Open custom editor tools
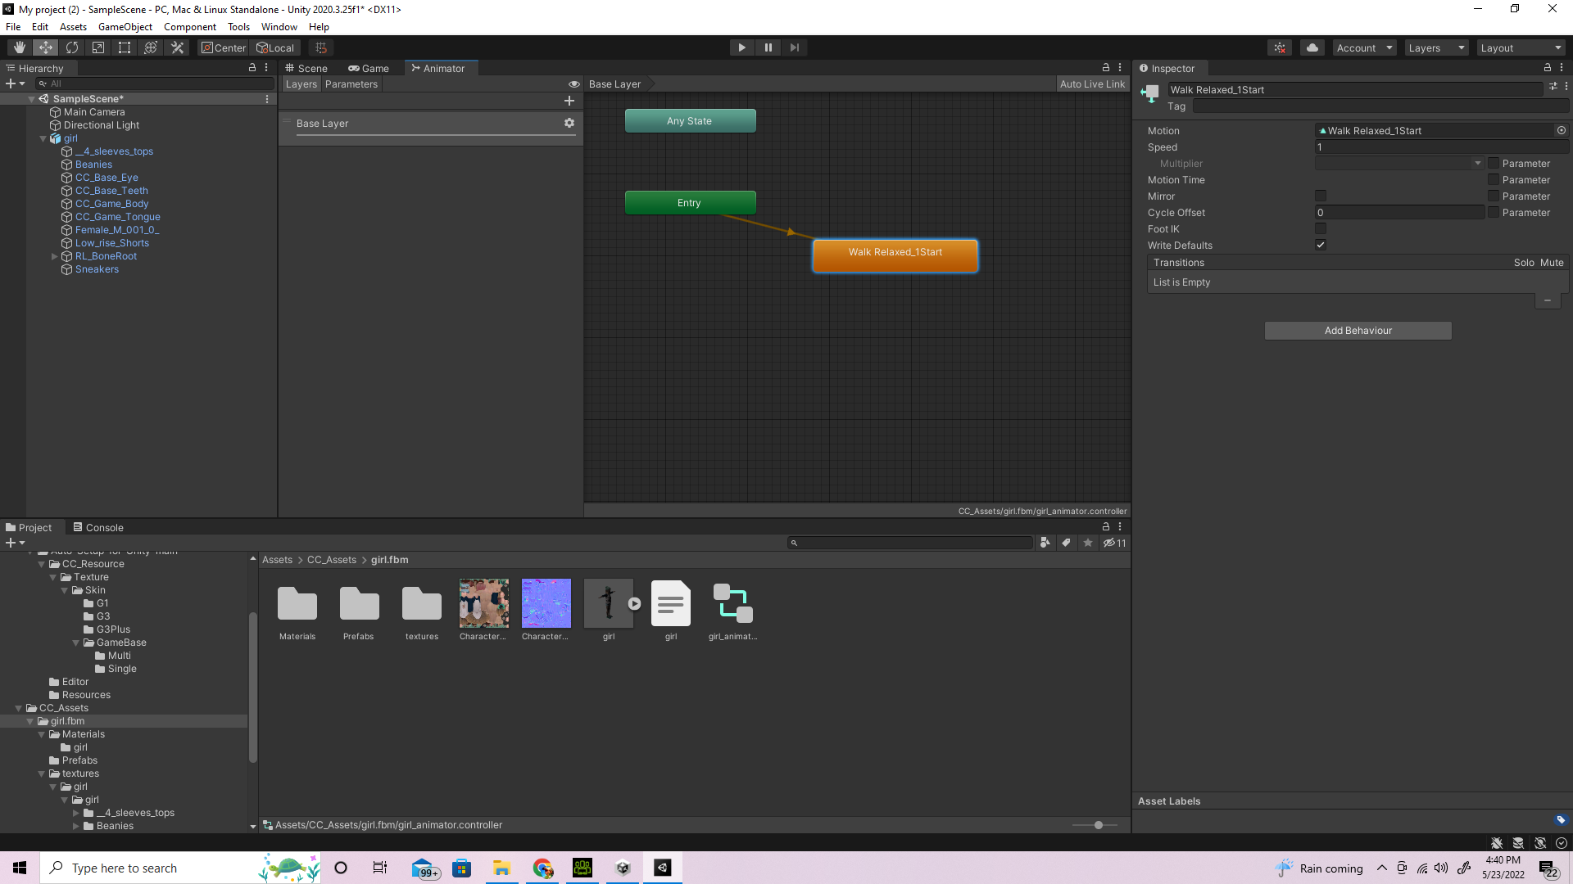Viewport: 1573px width, 884px height. (177, 47)
